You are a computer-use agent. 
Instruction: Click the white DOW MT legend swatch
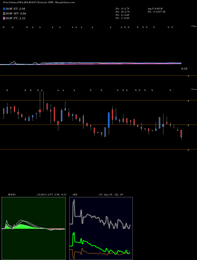(4, 13)
